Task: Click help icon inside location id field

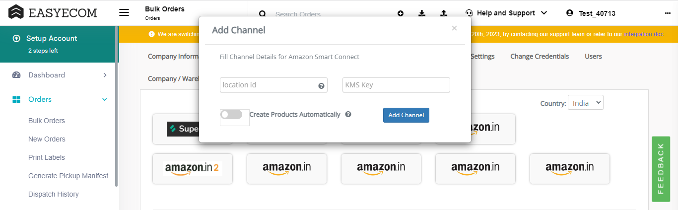Action: 321,85
